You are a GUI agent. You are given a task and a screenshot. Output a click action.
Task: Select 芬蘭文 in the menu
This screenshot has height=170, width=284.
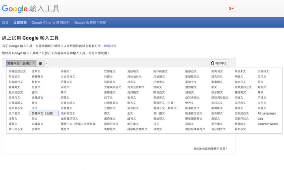pyautogui.click(x=36, y=129)
